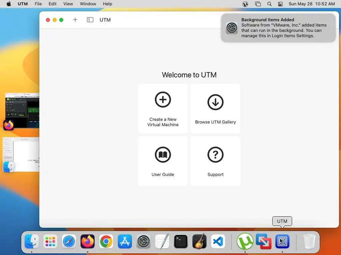Click the green full screen button
341x255 pixels.
coord(61,20)
